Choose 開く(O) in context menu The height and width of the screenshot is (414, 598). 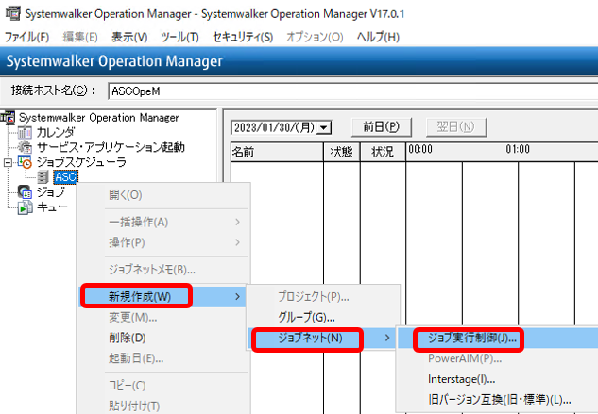[164, 195]
